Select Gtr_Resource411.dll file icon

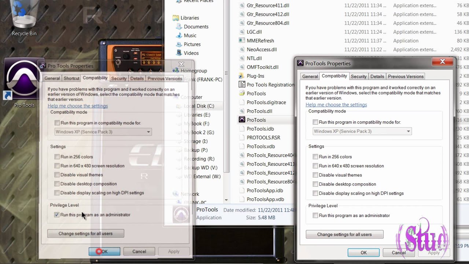(x=242, y=5)
